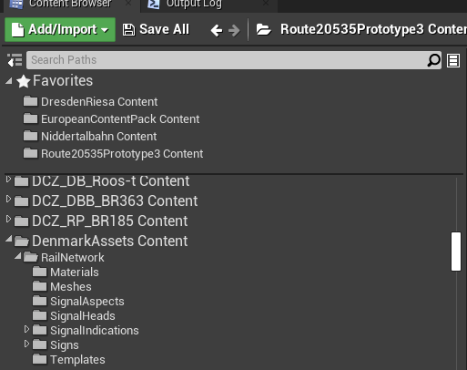Click the Save All disk icon
The image size is (467, 370).
pos(128,30)
